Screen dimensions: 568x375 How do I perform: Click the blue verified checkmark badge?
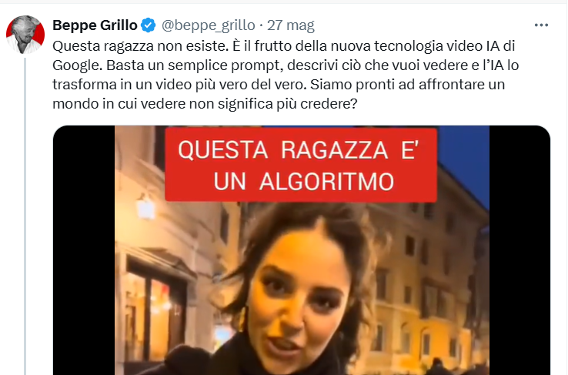coord(149,25)
